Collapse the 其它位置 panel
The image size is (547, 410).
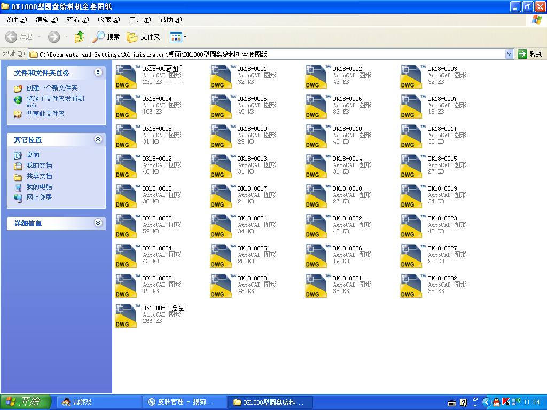coord(98,139)
